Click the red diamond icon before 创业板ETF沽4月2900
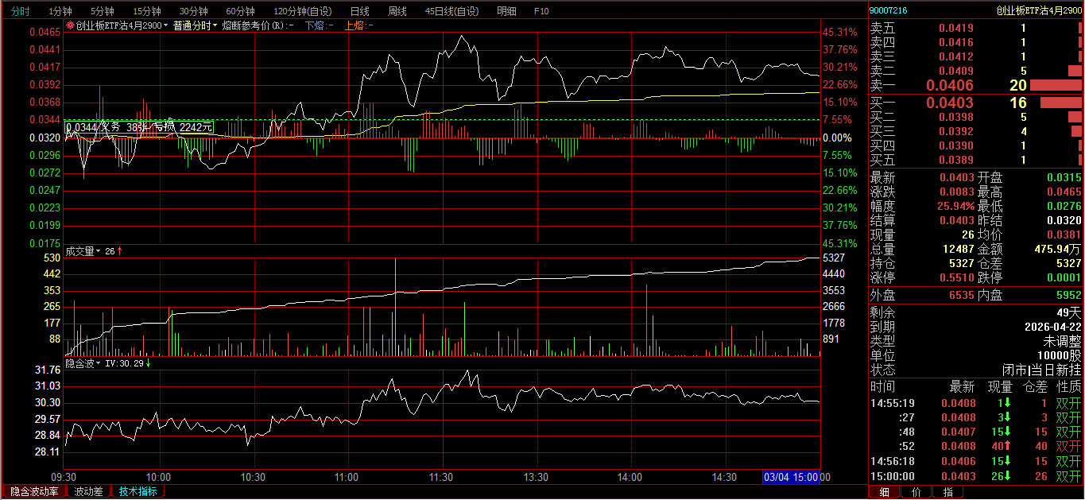The width and height of the screenshot is (1085, 500). (x=70, y=25)
